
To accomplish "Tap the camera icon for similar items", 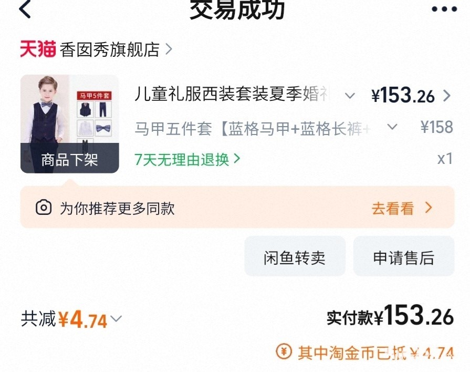I will click(44, 208).
